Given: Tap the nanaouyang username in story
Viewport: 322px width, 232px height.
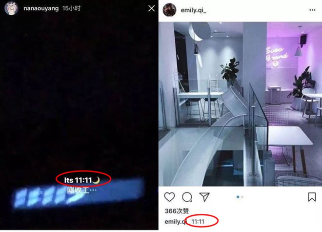Looking at the screenshot, I should point(41,8).
